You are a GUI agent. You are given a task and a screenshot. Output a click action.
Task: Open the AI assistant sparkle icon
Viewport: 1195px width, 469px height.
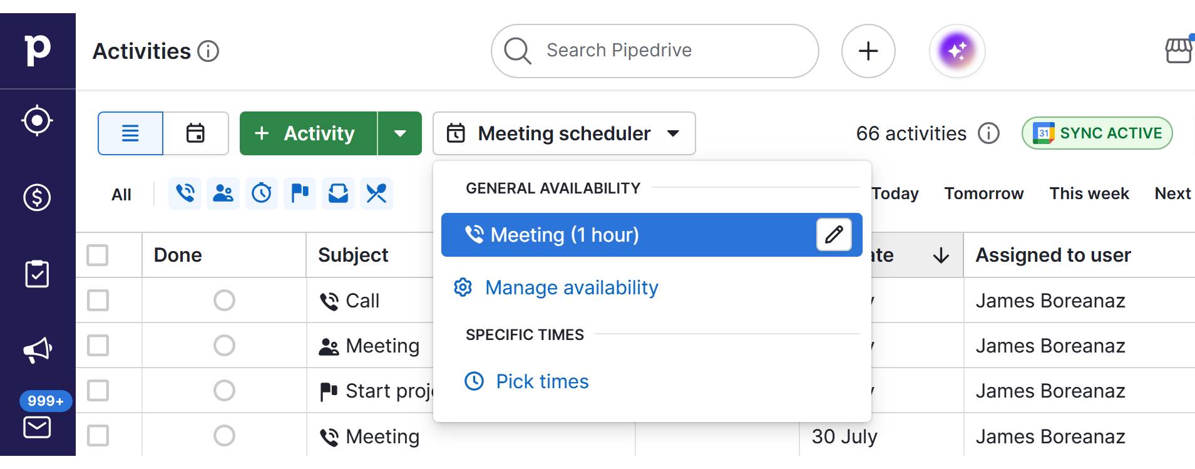pos(957,51)
